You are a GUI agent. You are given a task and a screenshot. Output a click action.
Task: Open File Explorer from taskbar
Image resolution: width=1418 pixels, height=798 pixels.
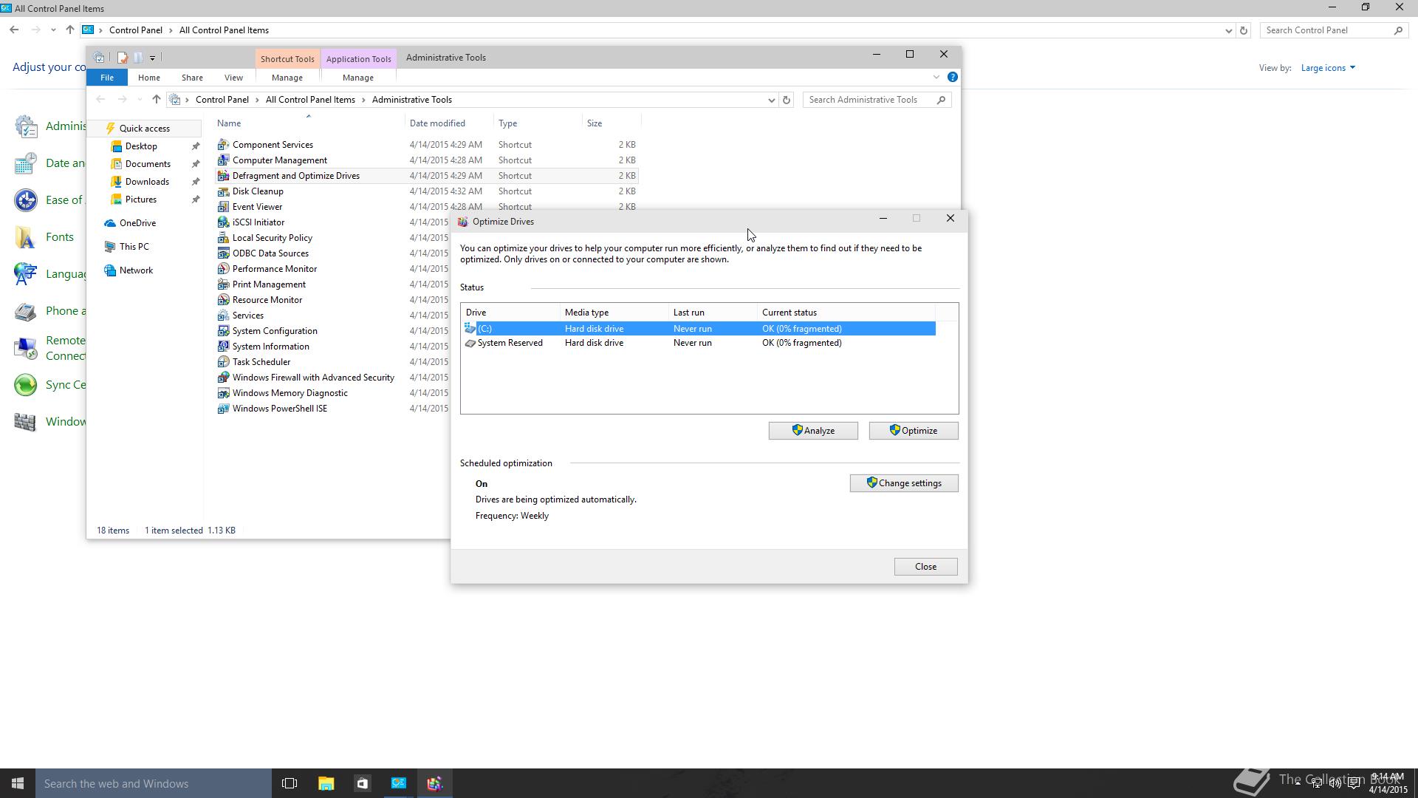(x=326, y=783)
